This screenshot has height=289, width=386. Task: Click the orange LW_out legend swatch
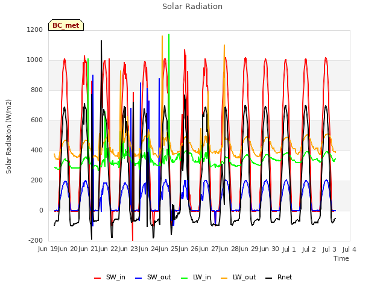(224, 278)
